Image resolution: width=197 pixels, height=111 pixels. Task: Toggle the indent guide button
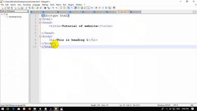coord(75,8)
